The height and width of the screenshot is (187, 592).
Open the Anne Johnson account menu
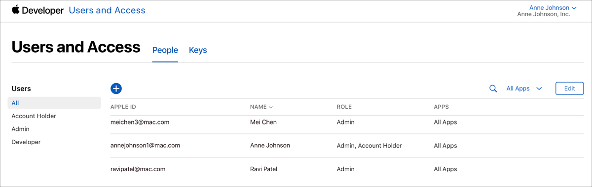point(553,8)
